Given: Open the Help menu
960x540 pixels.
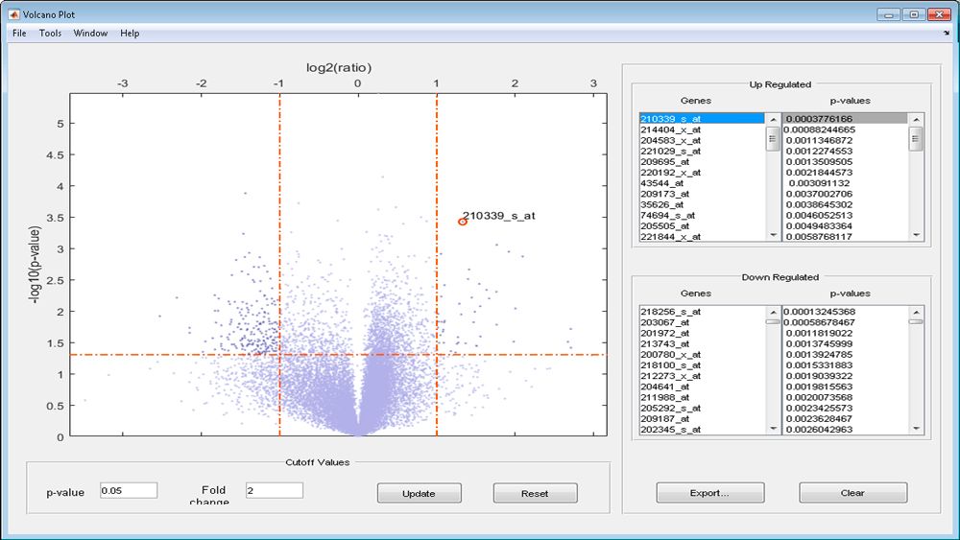Looking at the screenshot, I should (130, 33).
